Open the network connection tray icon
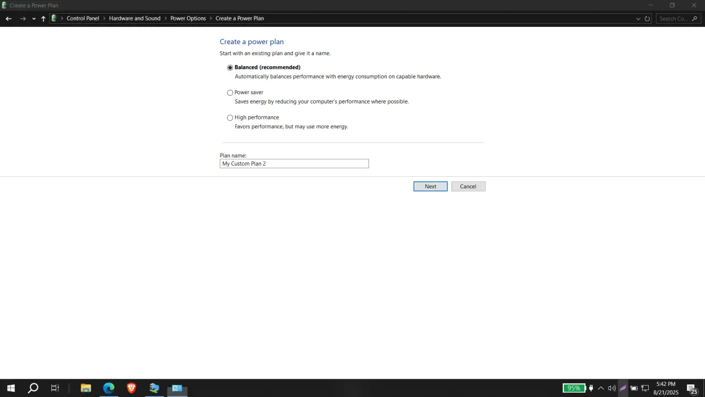The image size is (705, 397). coord(645,388)
